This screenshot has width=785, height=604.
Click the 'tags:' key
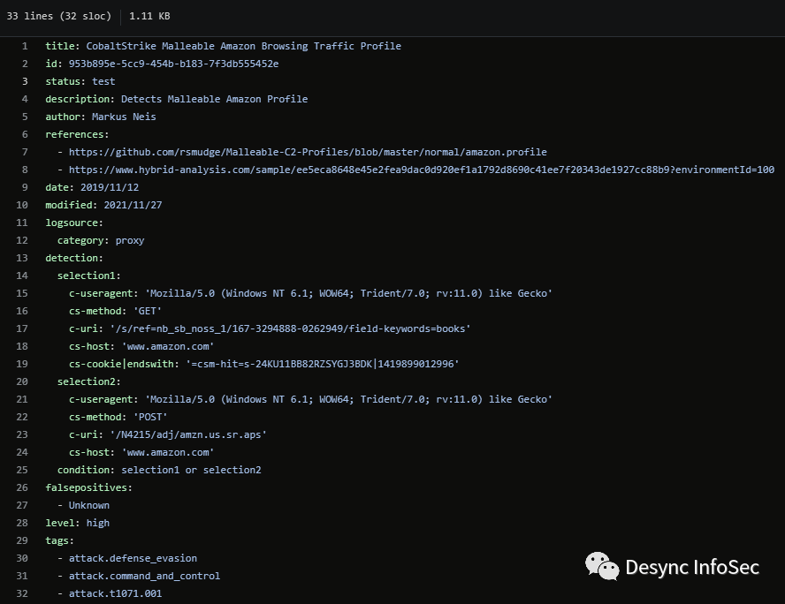click(x=59, y=540)
